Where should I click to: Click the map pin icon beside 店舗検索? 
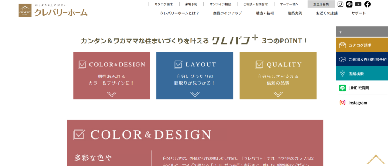tap(343, 74)
